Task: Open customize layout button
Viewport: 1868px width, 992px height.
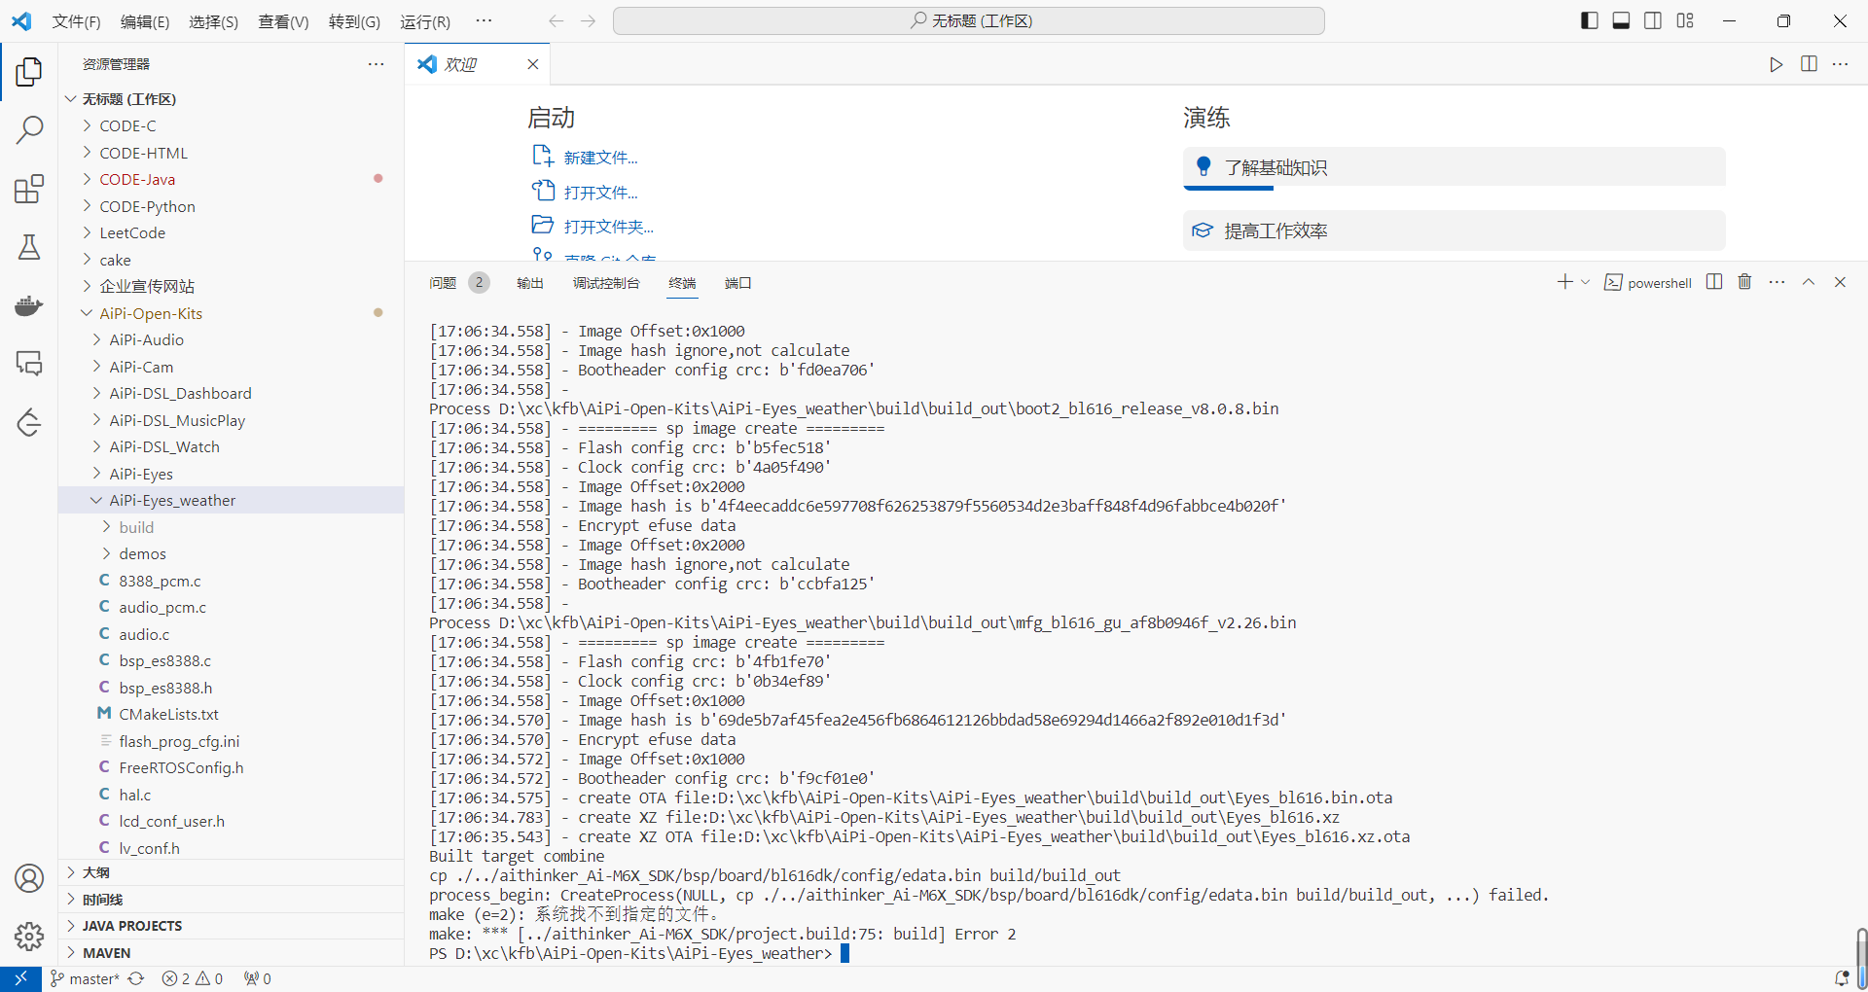Action: (1685, 20)
